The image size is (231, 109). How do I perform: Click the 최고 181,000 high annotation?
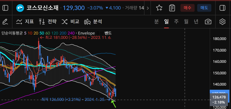[76, 38]
